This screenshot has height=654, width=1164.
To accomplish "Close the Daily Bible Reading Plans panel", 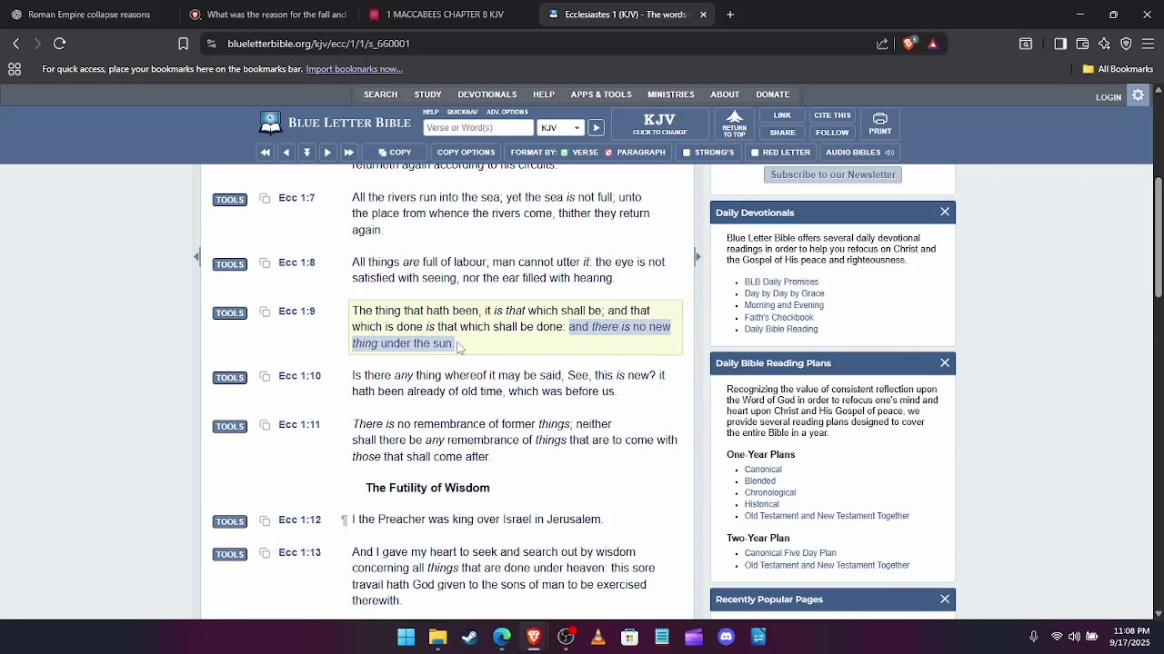I will click(945, 363).
